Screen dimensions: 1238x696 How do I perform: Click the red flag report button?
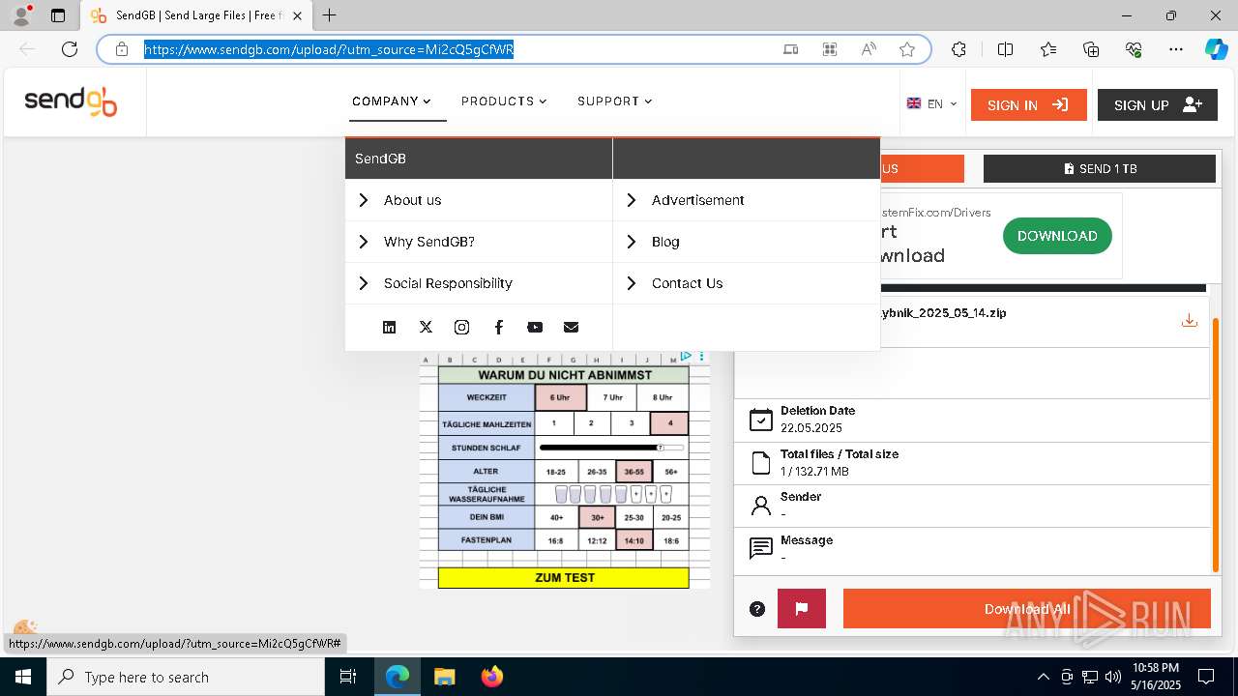tap(802, 609)
